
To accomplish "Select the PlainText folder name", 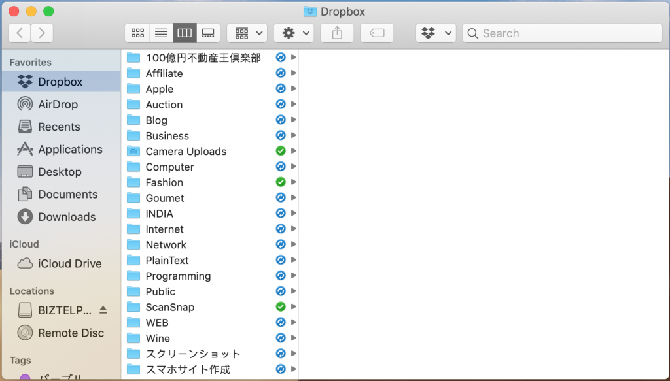I will [x=167, y=260].
